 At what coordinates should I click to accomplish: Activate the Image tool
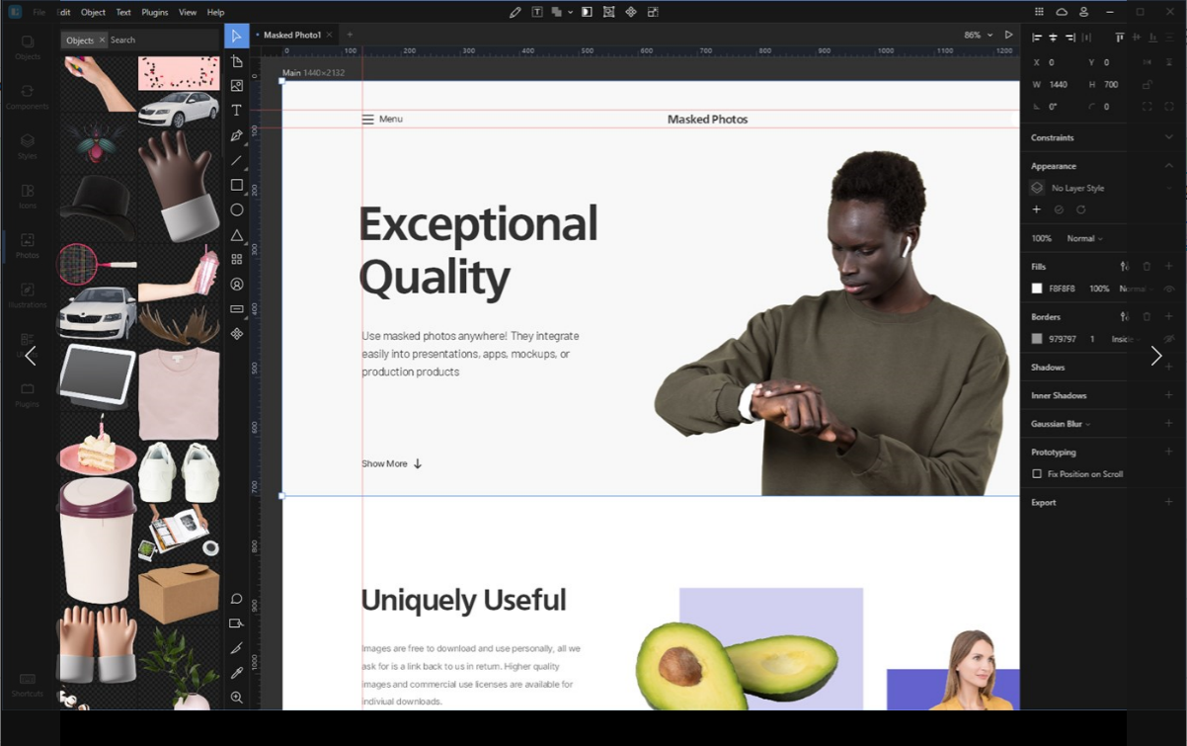click(x=237, y=86)
